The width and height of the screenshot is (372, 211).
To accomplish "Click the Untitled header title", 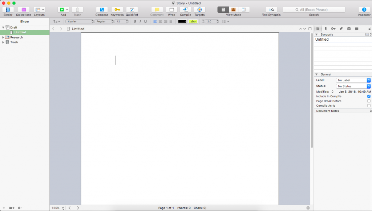I will point(78,29).
